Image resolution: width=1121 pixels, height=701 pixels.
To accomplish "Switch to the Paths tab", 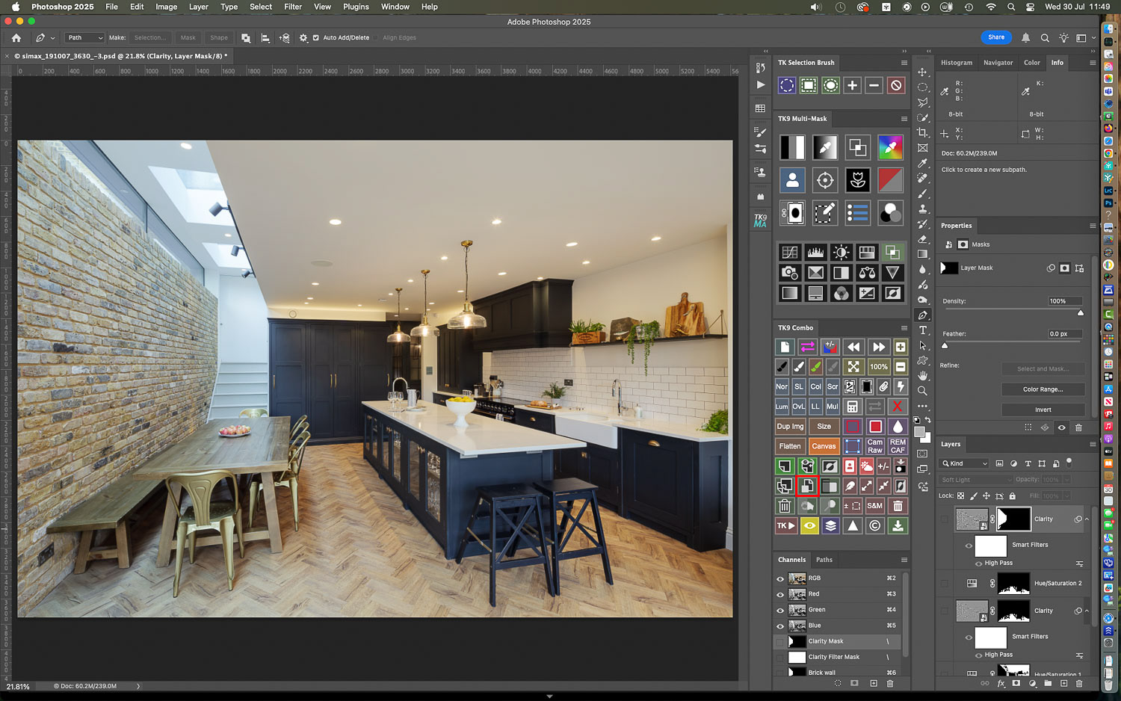I will pyautogui.click(x=824, y=560).
